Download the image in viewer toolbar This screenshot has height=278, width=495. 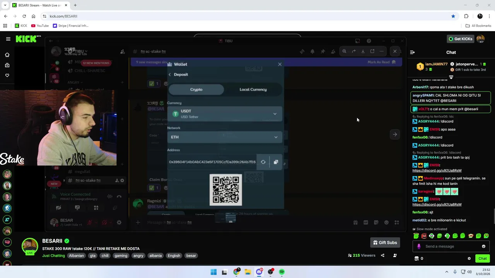pos(363,51)
